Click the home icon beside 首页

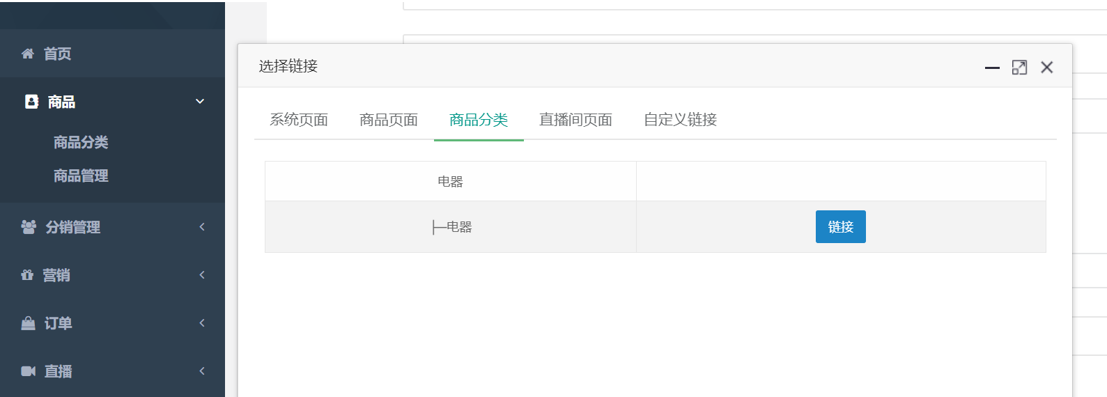click(x=28, y=54)
